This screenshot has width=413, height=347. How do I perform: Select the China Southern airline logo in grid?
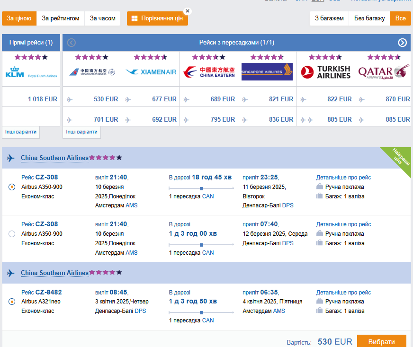[92, 72]
